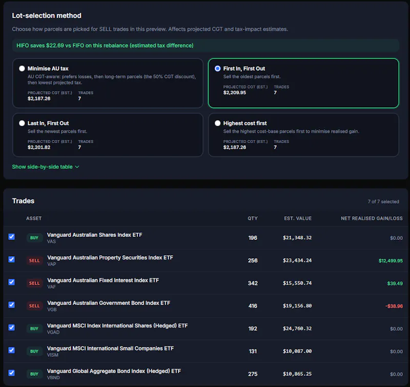Click the $23,434.24 estimated value
The width and height of the screenshot is (410, 387).
point(297,260)
